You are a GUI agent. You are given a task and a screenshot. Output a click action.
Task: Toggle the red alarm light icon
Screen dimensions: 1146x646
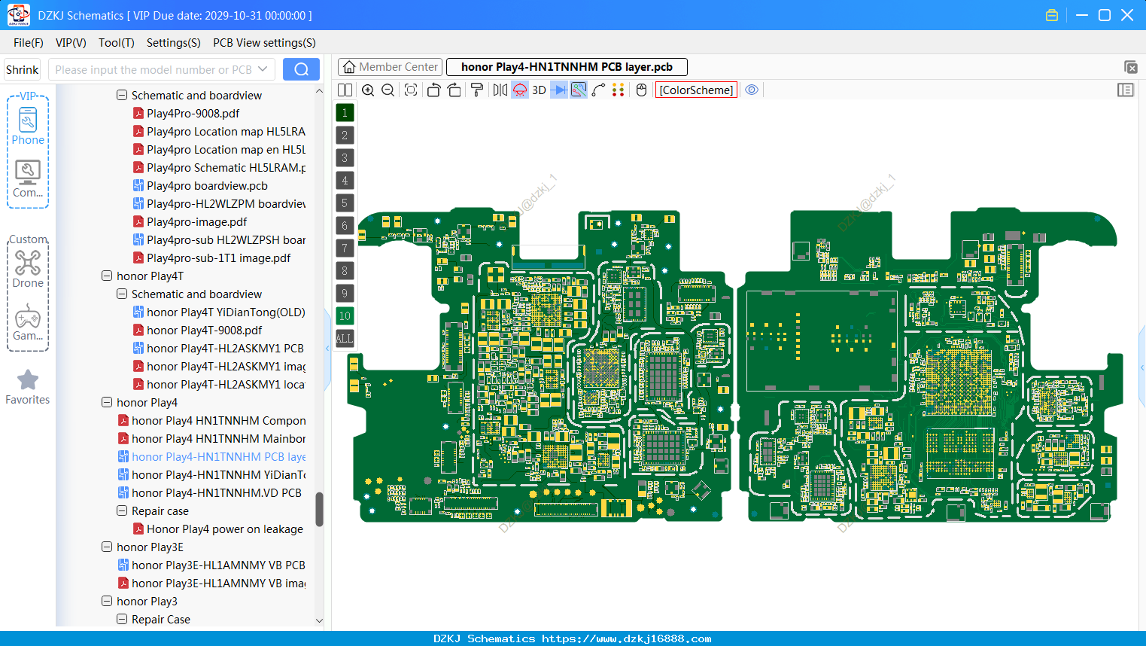tap(520, 90)
